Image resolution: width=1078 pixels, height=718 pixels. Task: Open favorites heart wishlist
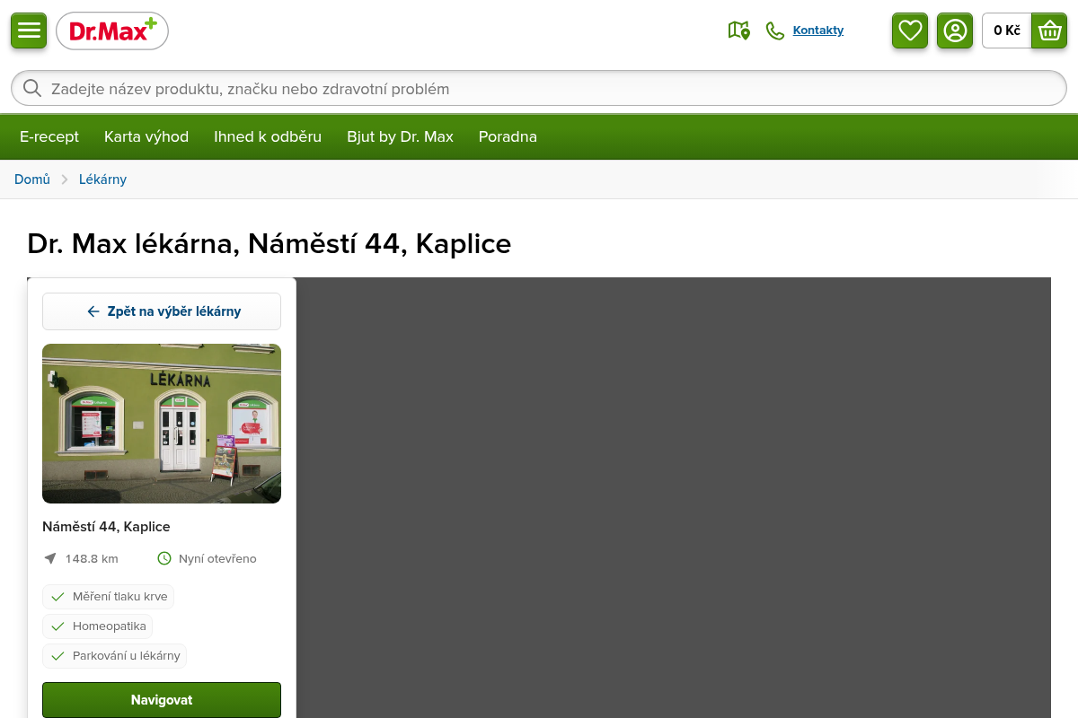(x=910, y=31)
